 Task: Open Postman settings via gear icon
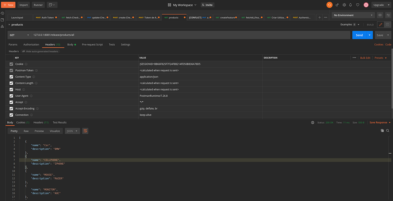344,5
